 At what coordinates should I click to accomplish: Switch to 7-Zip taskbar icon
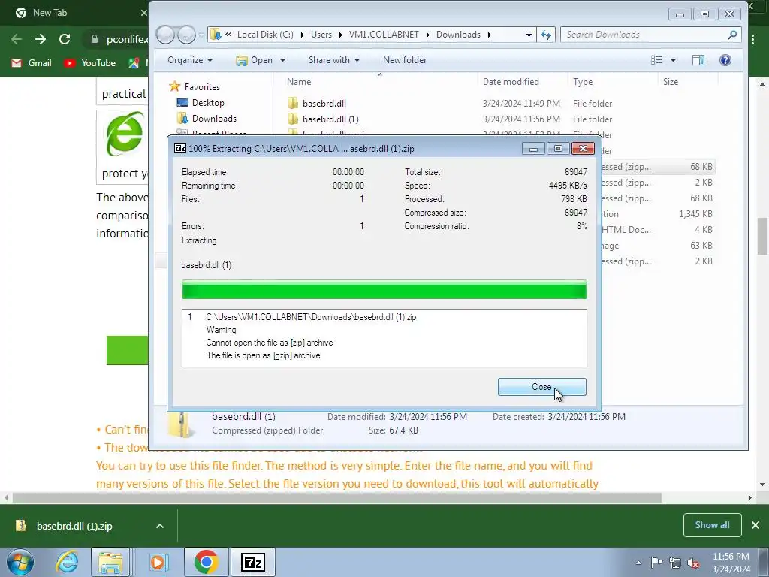[x=253, y=562]
